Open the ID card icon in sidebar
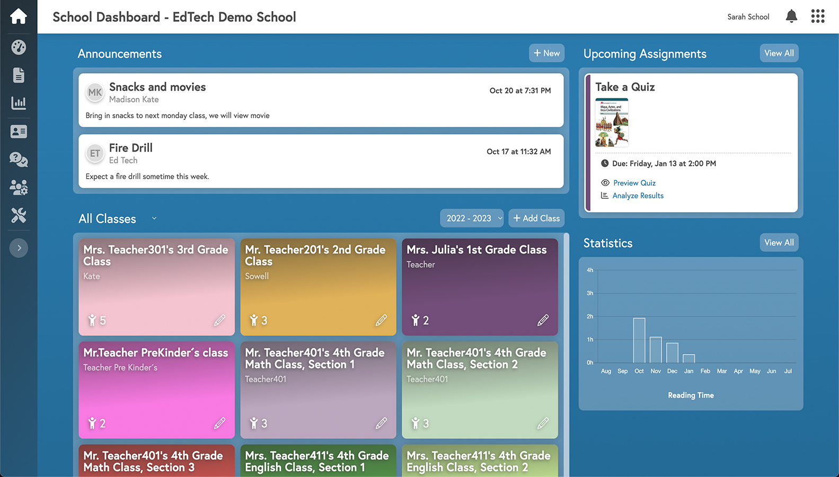Viewport: 839px width, 477px height. coord(19,131)
